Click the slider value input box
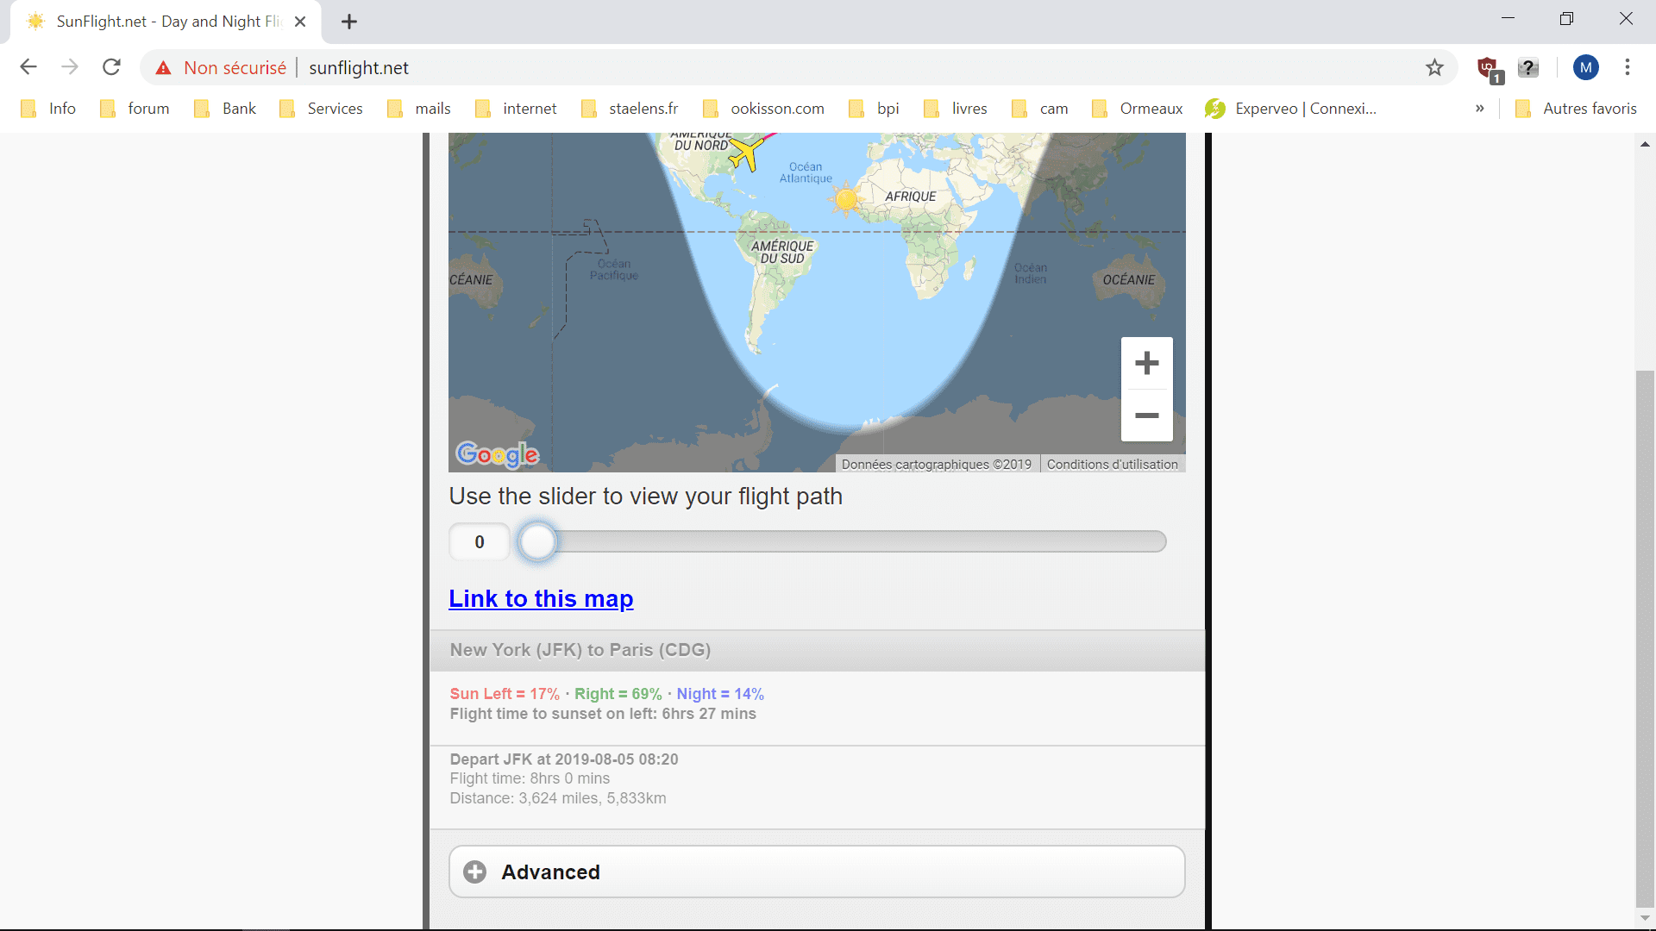Image resolution: width=1656 pixels, height=931 pixels. pyautogui.click(x=480, y=541)
